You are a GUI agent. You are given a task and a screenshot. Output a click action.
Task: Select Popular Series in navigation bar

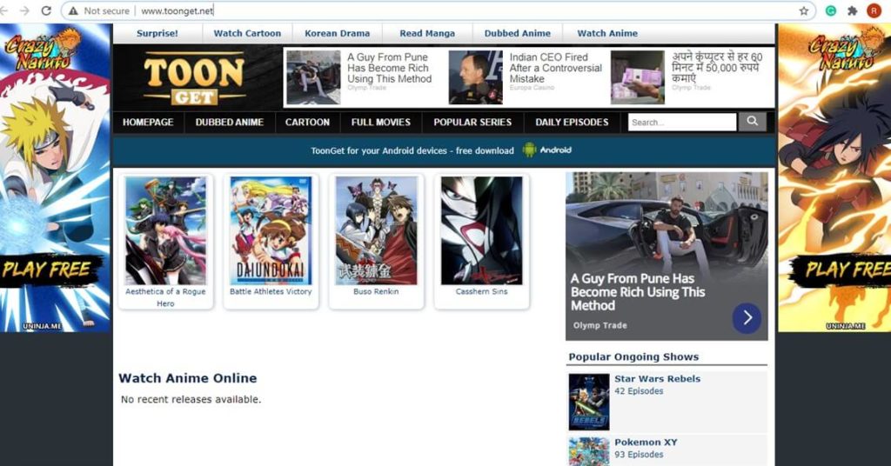[472, 123]
